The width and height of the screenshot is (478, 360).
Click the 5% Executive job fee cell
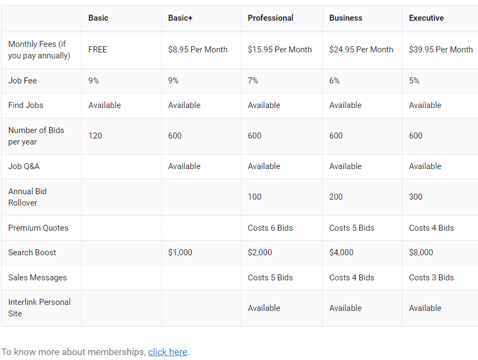pyautogui.click(x=414, y=81)
